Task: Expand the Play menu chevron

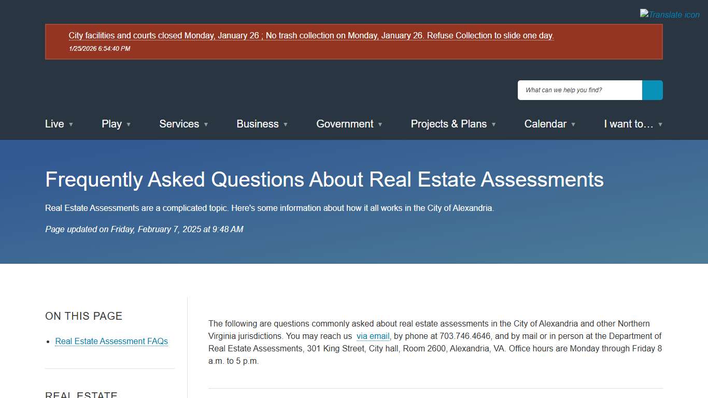Action: (x=129, y=125)
